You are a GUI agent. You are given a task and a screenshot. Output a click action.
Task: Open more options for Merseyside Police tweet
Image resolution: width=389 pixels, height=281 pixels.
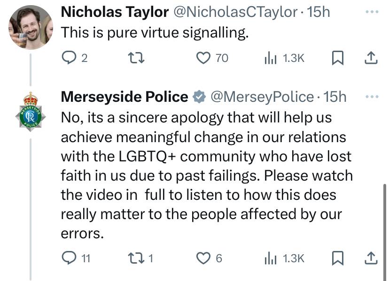coord(372,97)
